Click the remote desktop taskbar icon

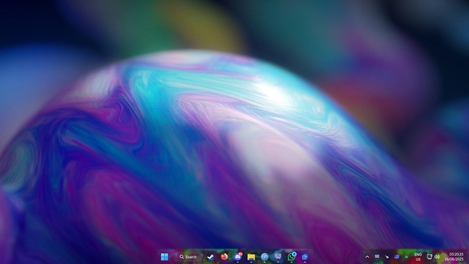click(278, 257)
